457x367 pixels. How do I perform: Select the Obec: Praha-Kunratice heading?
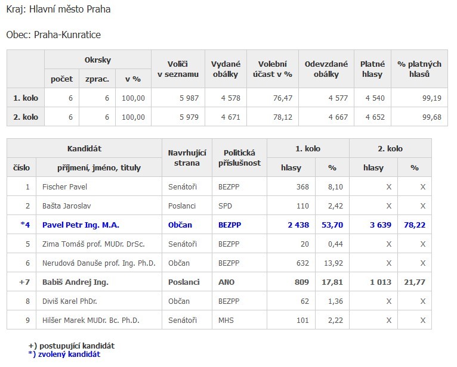tap(53, 35)
